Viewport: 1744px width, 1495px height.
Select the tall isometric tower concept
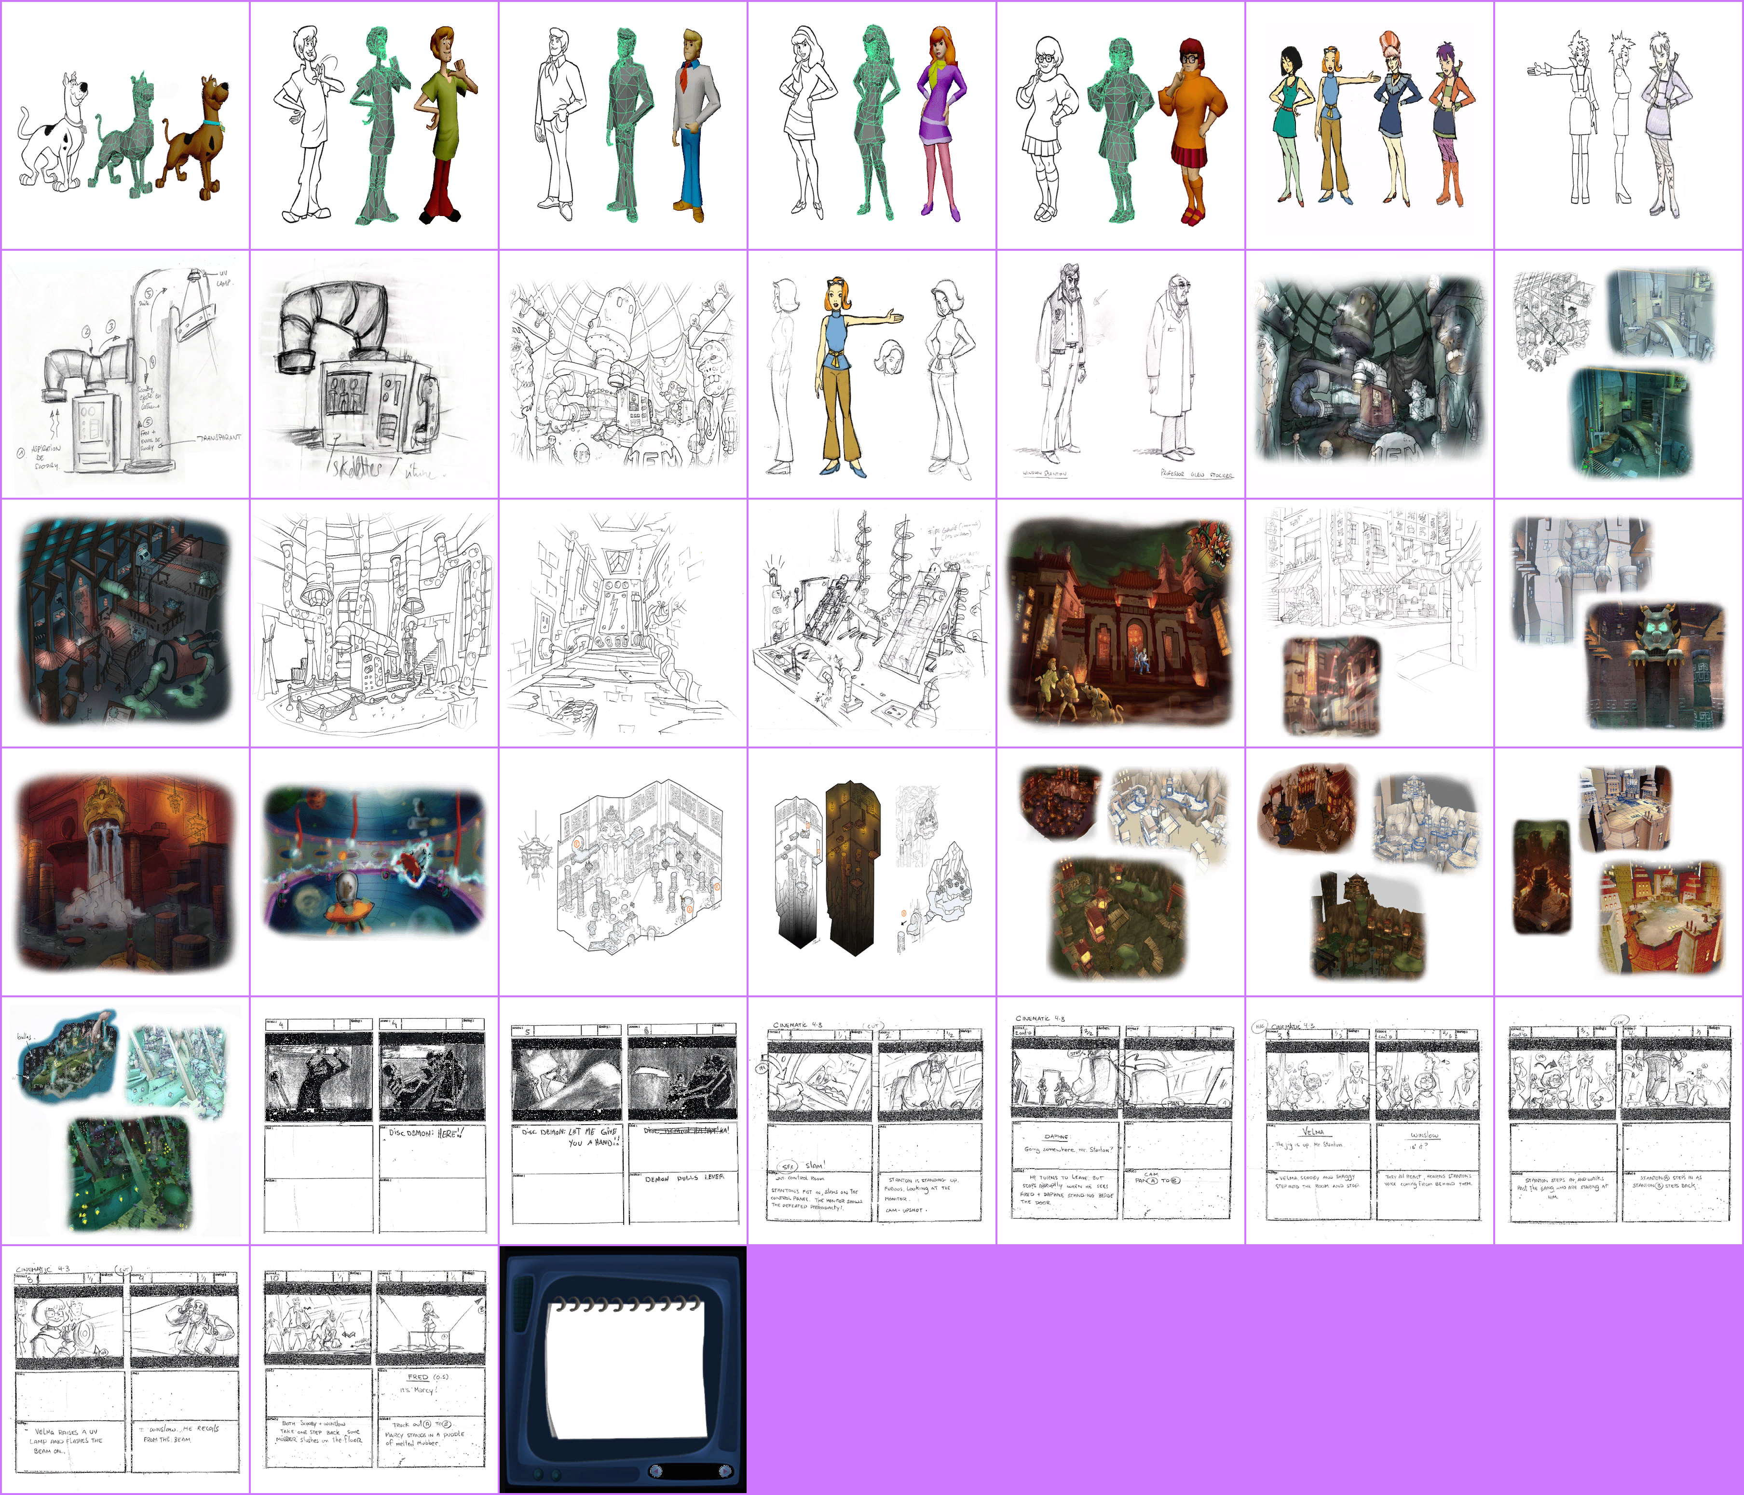click(x=872, y=872)
